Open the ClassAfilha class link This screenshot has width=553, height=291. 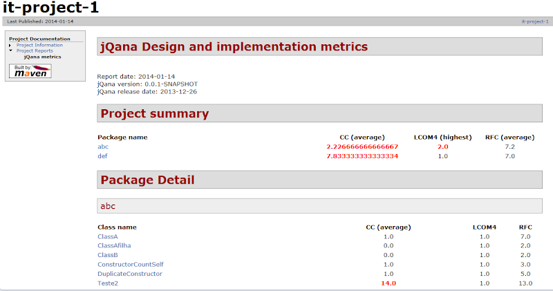click(114, 245)
